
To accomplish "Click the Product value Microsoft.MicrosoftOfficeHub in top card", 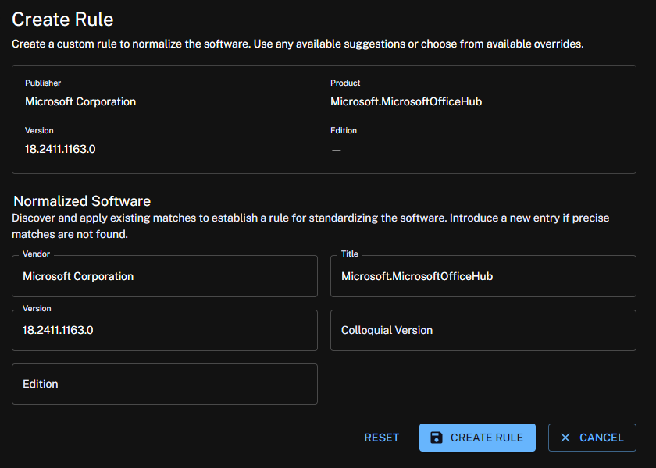I will (x=406, y=101).
